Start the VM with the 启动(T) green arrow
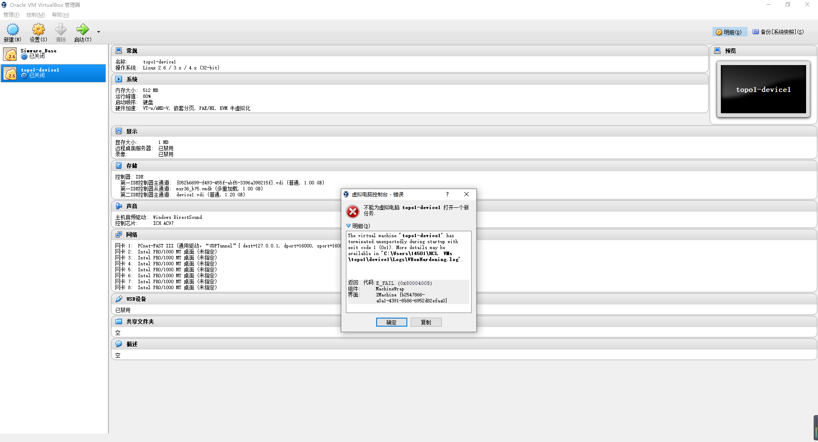Screen dimensions: 818x442 (x=83, y=33)
